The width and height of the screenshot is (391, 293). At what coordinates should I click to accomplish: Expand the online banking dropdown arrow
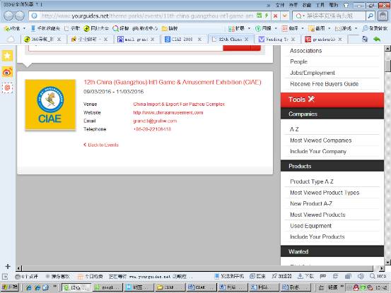[276, 28]
